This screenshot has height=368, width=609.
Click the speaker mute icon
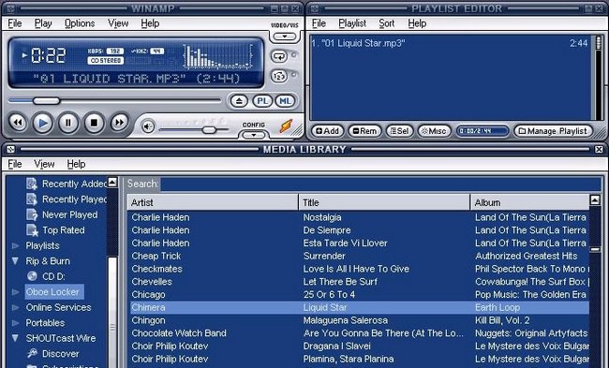tap(148, 126)
